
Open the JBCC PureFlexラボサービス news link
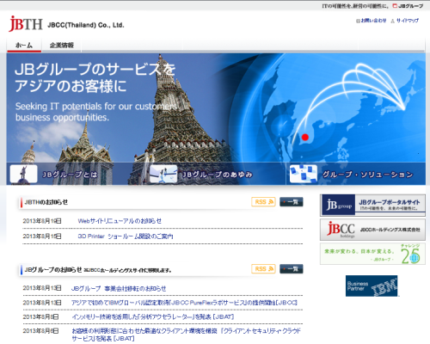click(184, 303)
